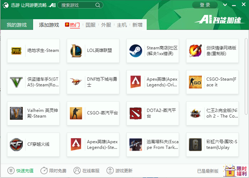Click the Escape From Tarkov icon
The width and height of the screenshot is (249, 178).
click(136, 144)
